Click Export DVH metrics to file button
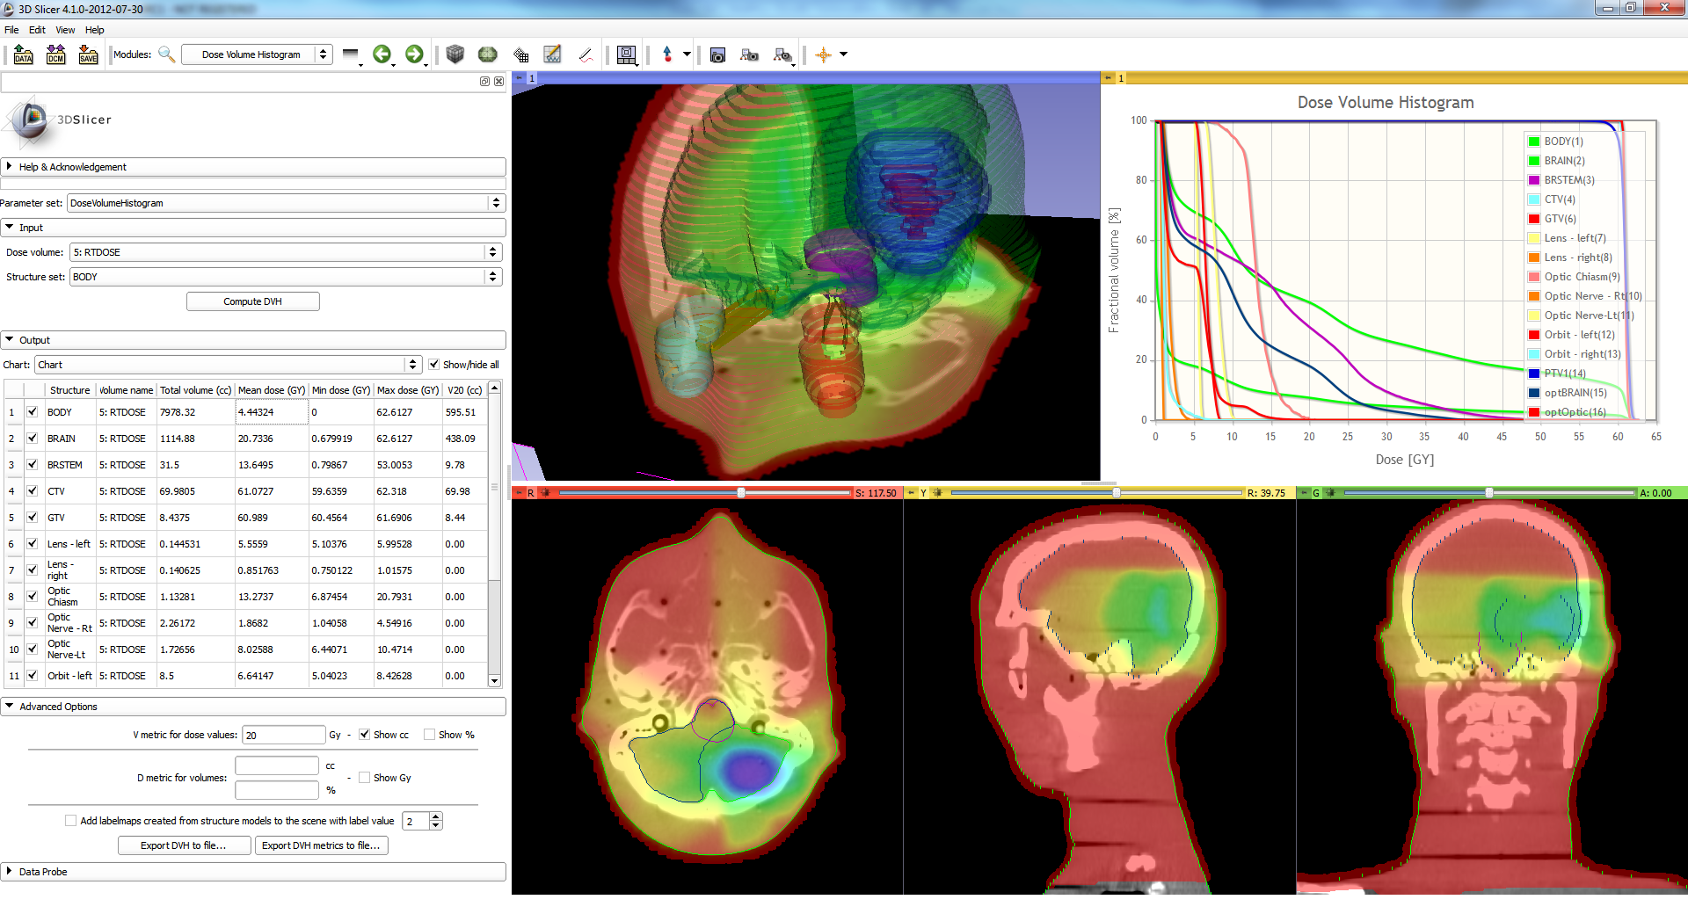Image resolution: width=1688 pixels, height=914 pixels. [321, 845]
